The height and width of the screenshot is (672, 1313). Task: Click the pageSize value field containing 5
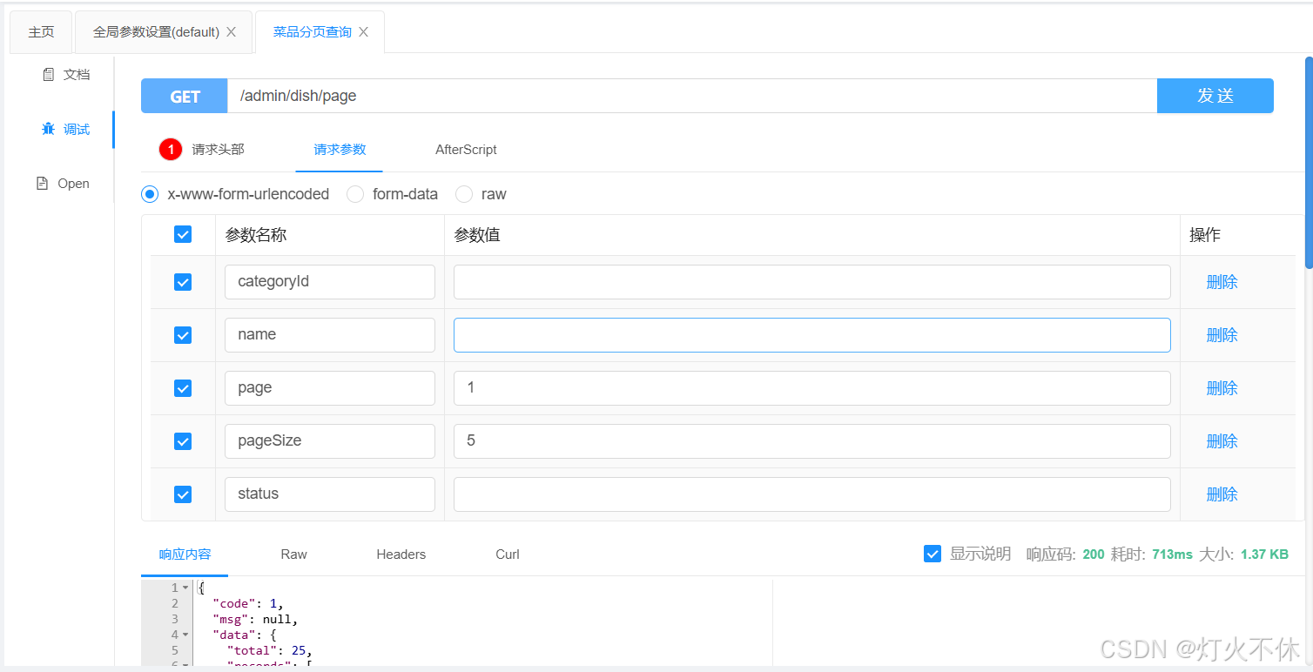pyautogui.click(x=811, y=441)
